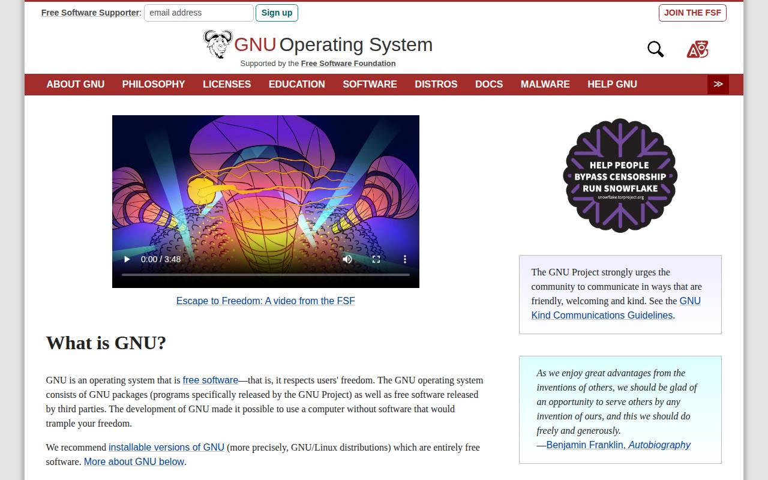This screenshot has width=768, height=480.
Task: Click the GNU head logo
Action: (218, 44)
